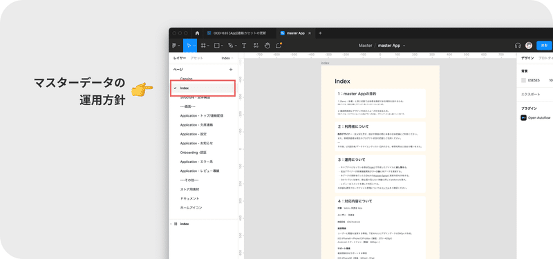Open the レイヤー tab
The width and height of the screenshot is (553, 259).
click(x=180, y=58)
